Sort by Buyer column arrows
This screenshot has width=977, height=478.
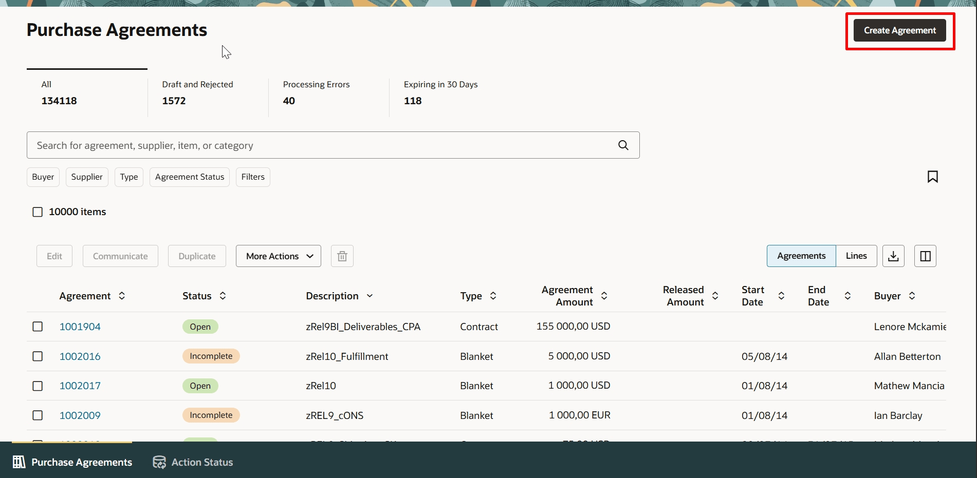(x=912, y=296)
